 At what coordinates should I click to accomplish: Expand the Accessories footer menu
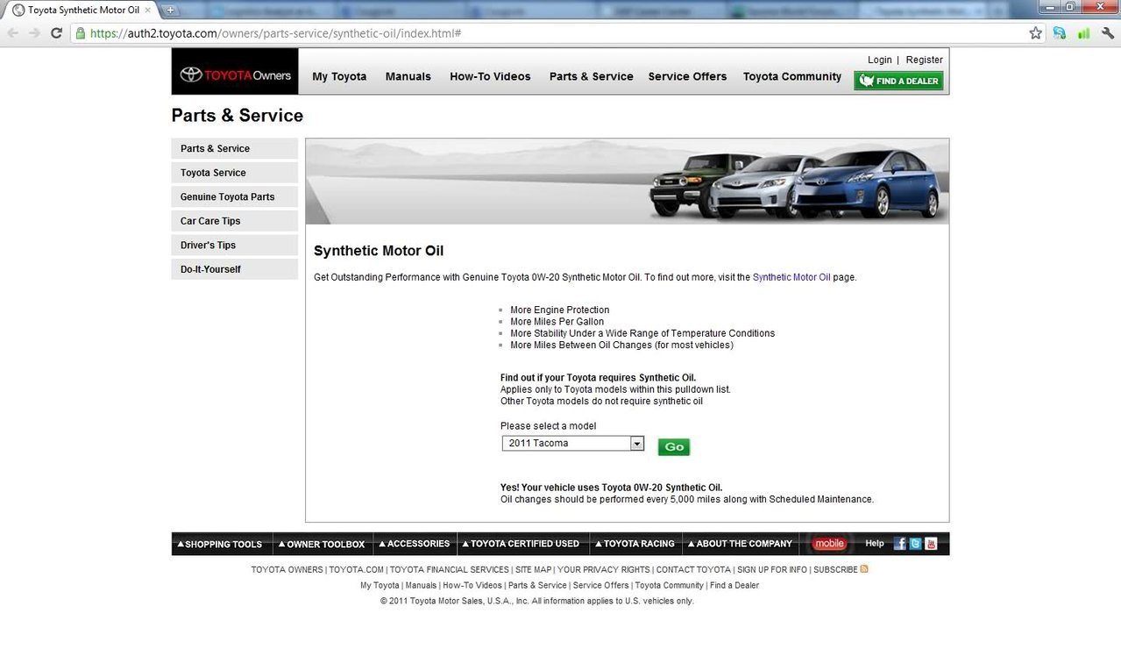tap(413, 544)
